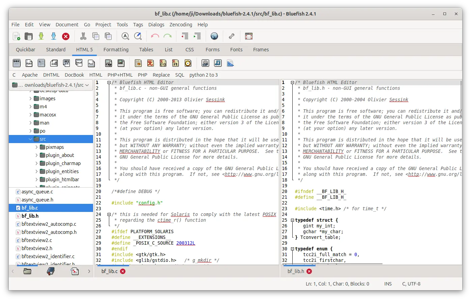Click the Undo arrow icon

155,36
